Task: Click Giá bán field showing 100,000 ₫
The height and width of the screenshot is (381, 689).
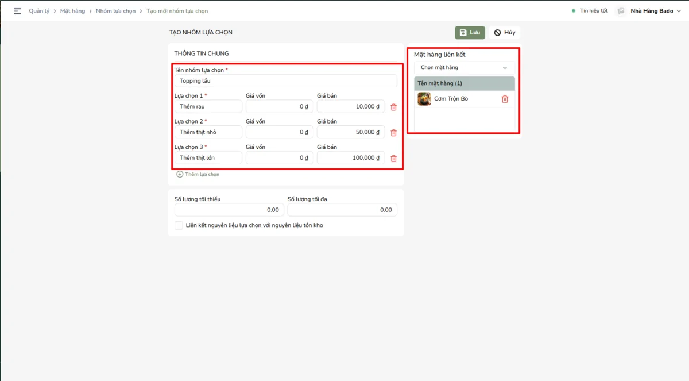Action: [x=351, y=157]
